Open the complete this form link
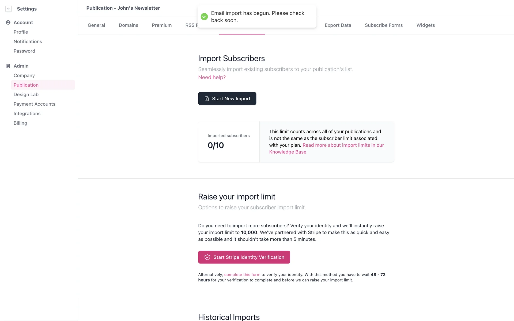The height and width of the screenshot is (321, 514). [x=242, y=275]
